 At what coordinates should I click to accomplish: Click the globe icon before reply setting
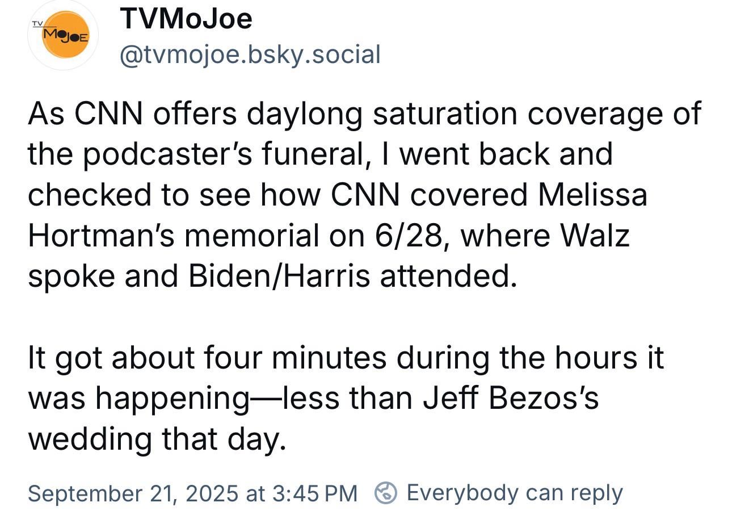(x=386, y=492)
